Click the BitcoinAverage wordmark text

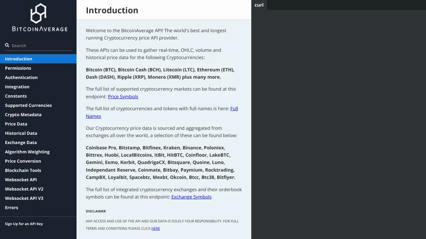[x=40, y=29]
